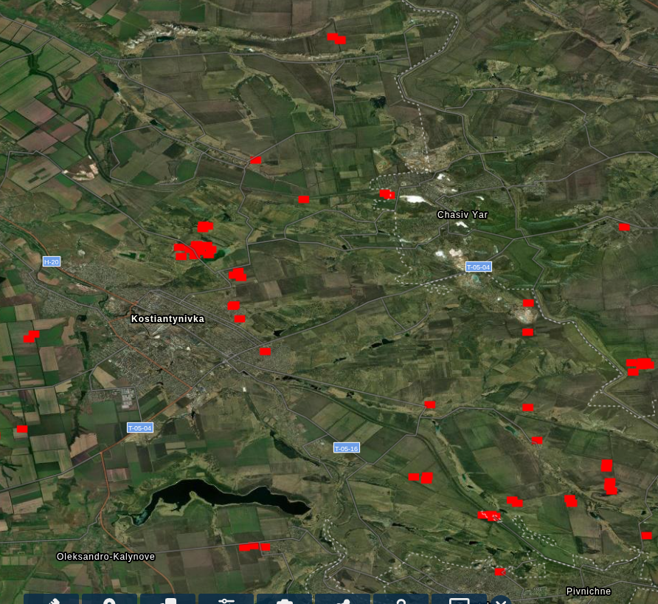This screenshot has width=658, height=604.
Task: Select the red markers directly east of Oleksandro-Kalynove
Action: [254, 547]
